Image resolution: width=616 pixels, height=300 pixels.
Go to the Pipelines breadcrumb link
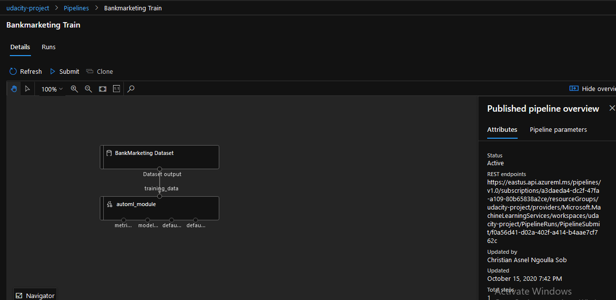point(76,8)
